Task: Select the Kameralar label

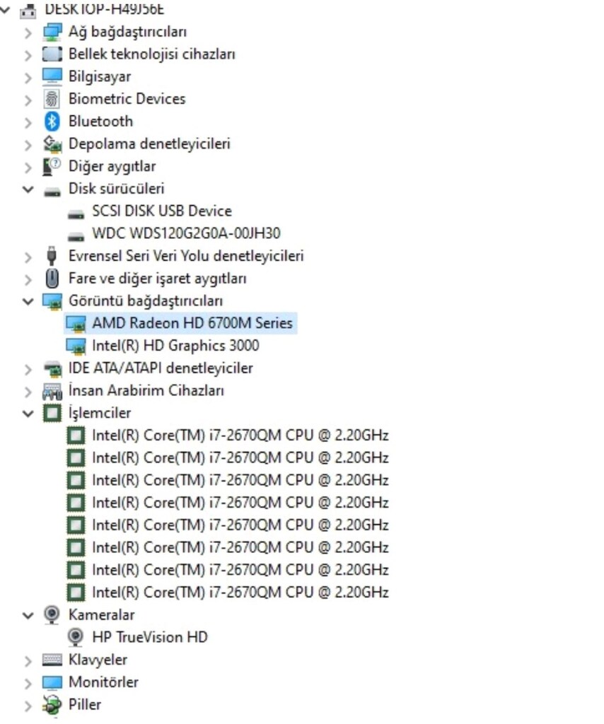Action: tap(102, 615)
